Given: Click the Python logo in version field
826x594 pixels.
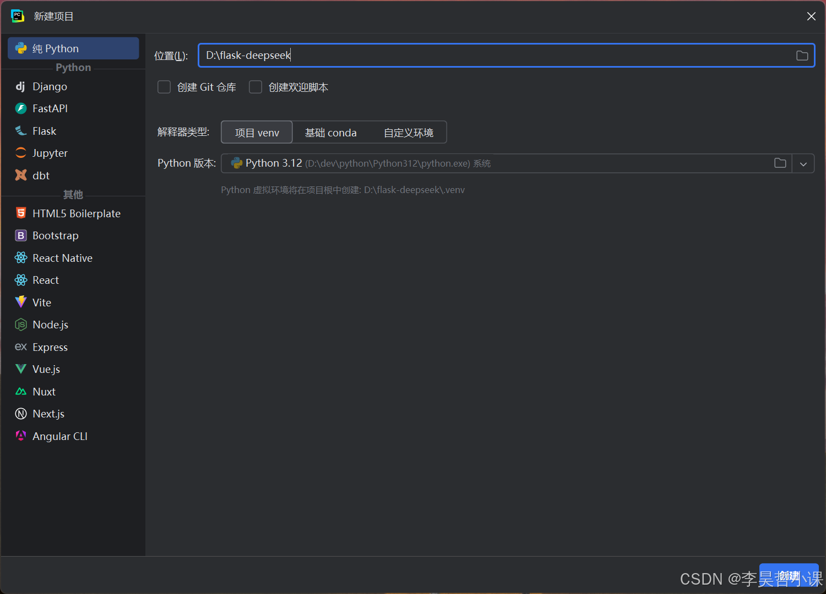Looking at the screenshot, I should (237, 163).
